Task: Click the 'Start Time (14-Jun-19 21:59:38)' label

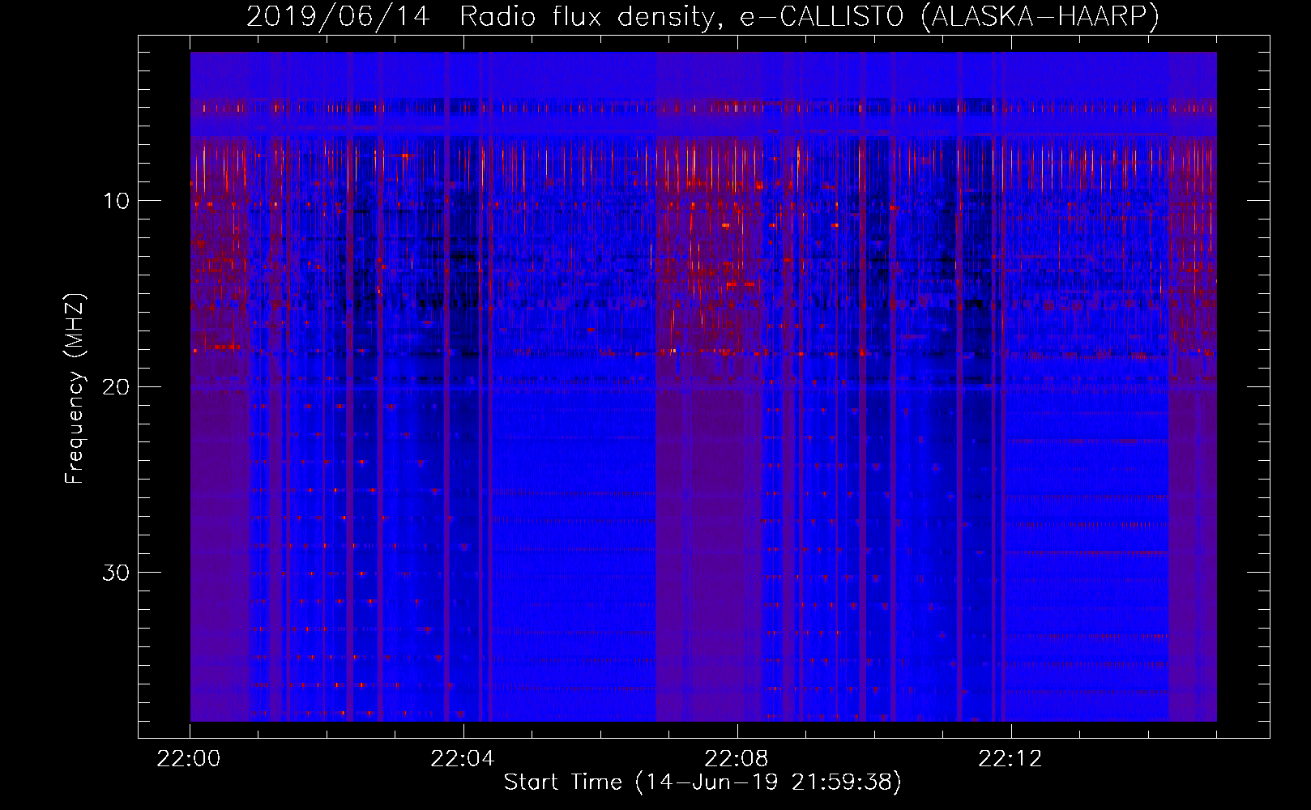Action: [x=702, y=782]
